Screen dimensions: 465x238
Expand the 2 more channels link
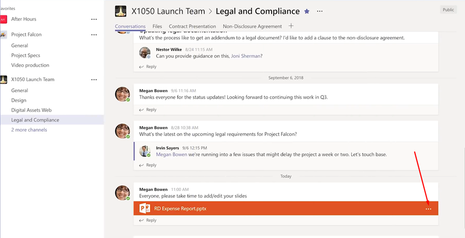click(29, 130)
